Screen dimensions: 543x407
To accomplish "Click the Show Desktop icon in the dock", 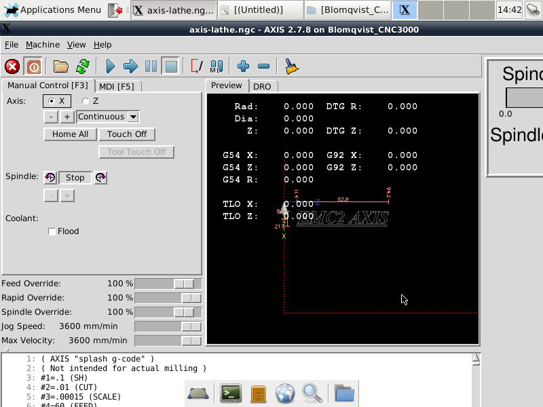I will [198, 394].
